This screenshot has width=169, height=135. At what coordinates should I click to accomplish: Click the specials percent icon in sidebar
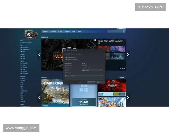click(x=21, y=69)
